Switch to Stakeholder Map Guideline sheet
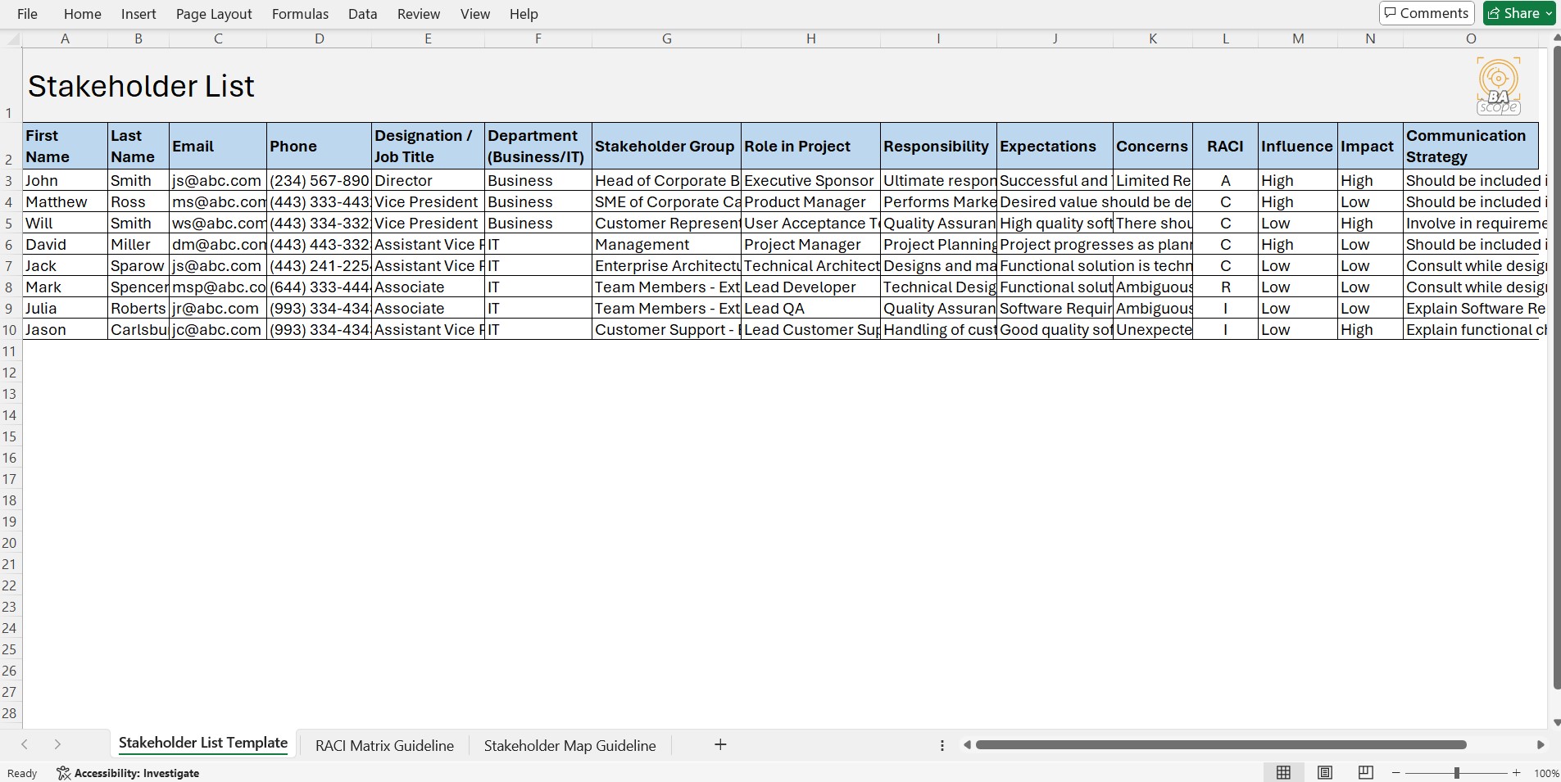Image resolution: width=1561 pixels, height=782 pixels. coord(569,745)
